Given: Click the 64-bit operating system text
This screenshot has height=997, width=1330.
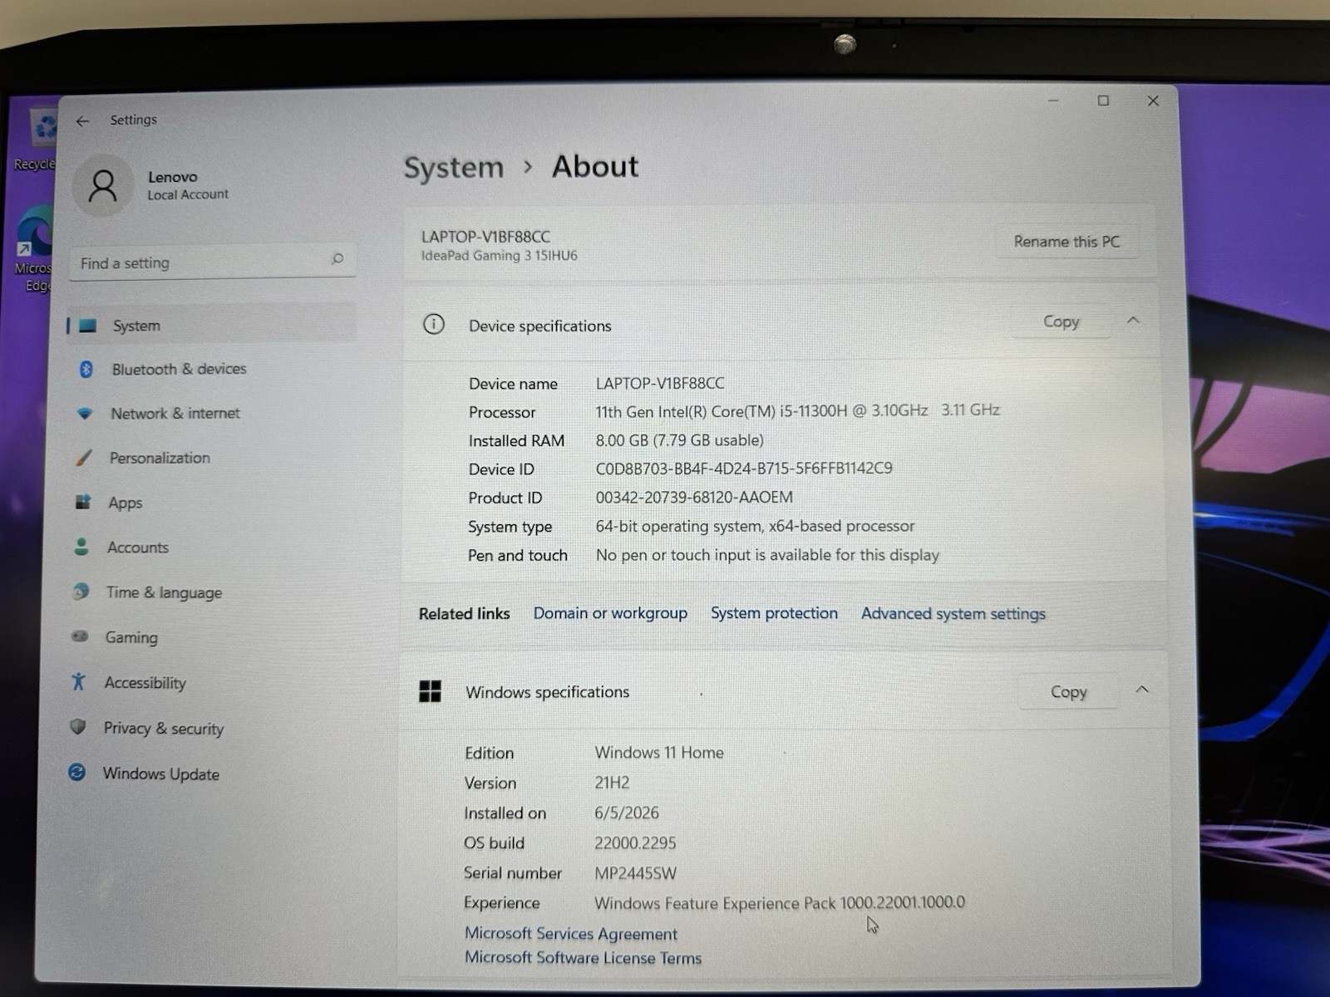Looking at the screenshot, I should tap(755, 526).
